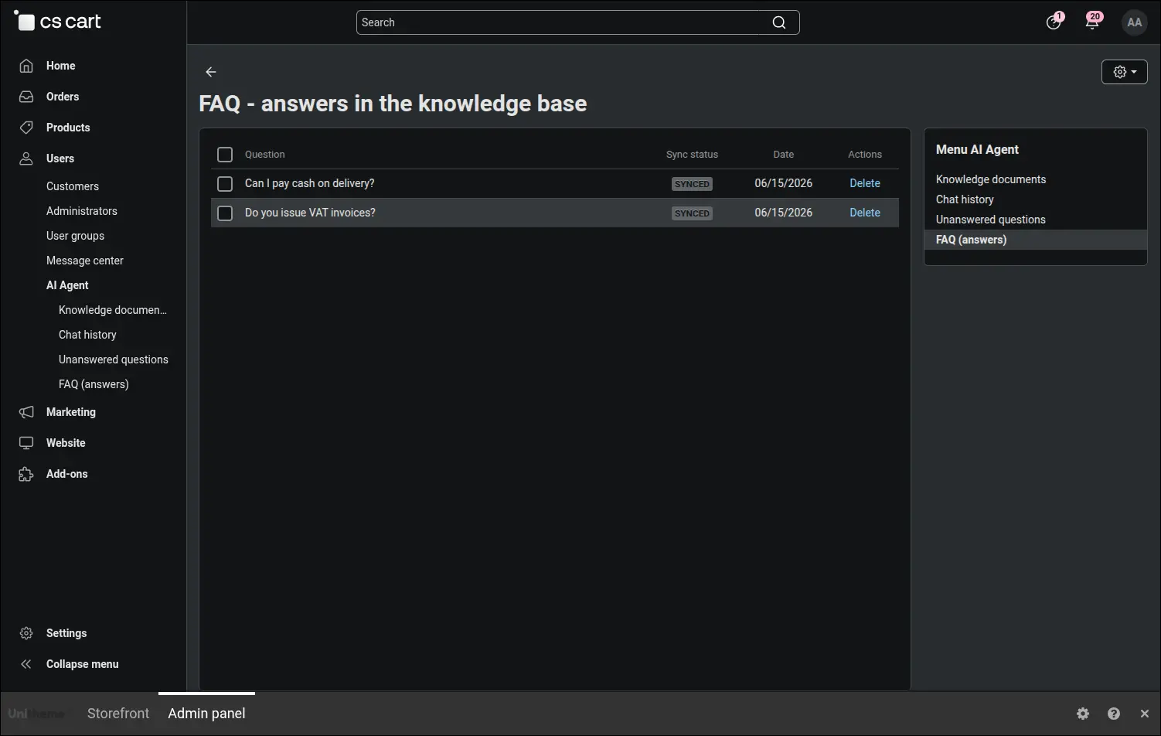Open the bottom panel help icon

(1114, 714)
